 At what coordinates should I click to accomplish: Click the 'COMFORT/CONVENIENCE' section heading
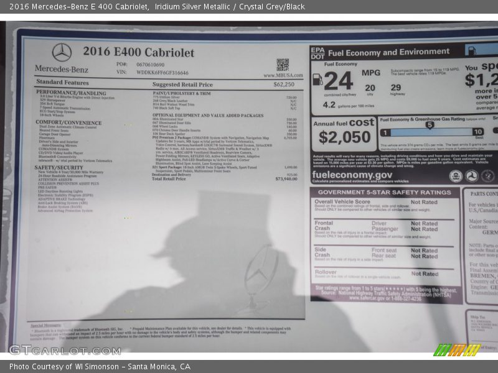pos(68,122)
